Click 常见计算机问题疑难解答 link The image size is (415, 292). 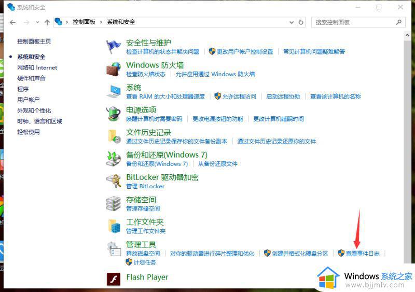point(314,52)
